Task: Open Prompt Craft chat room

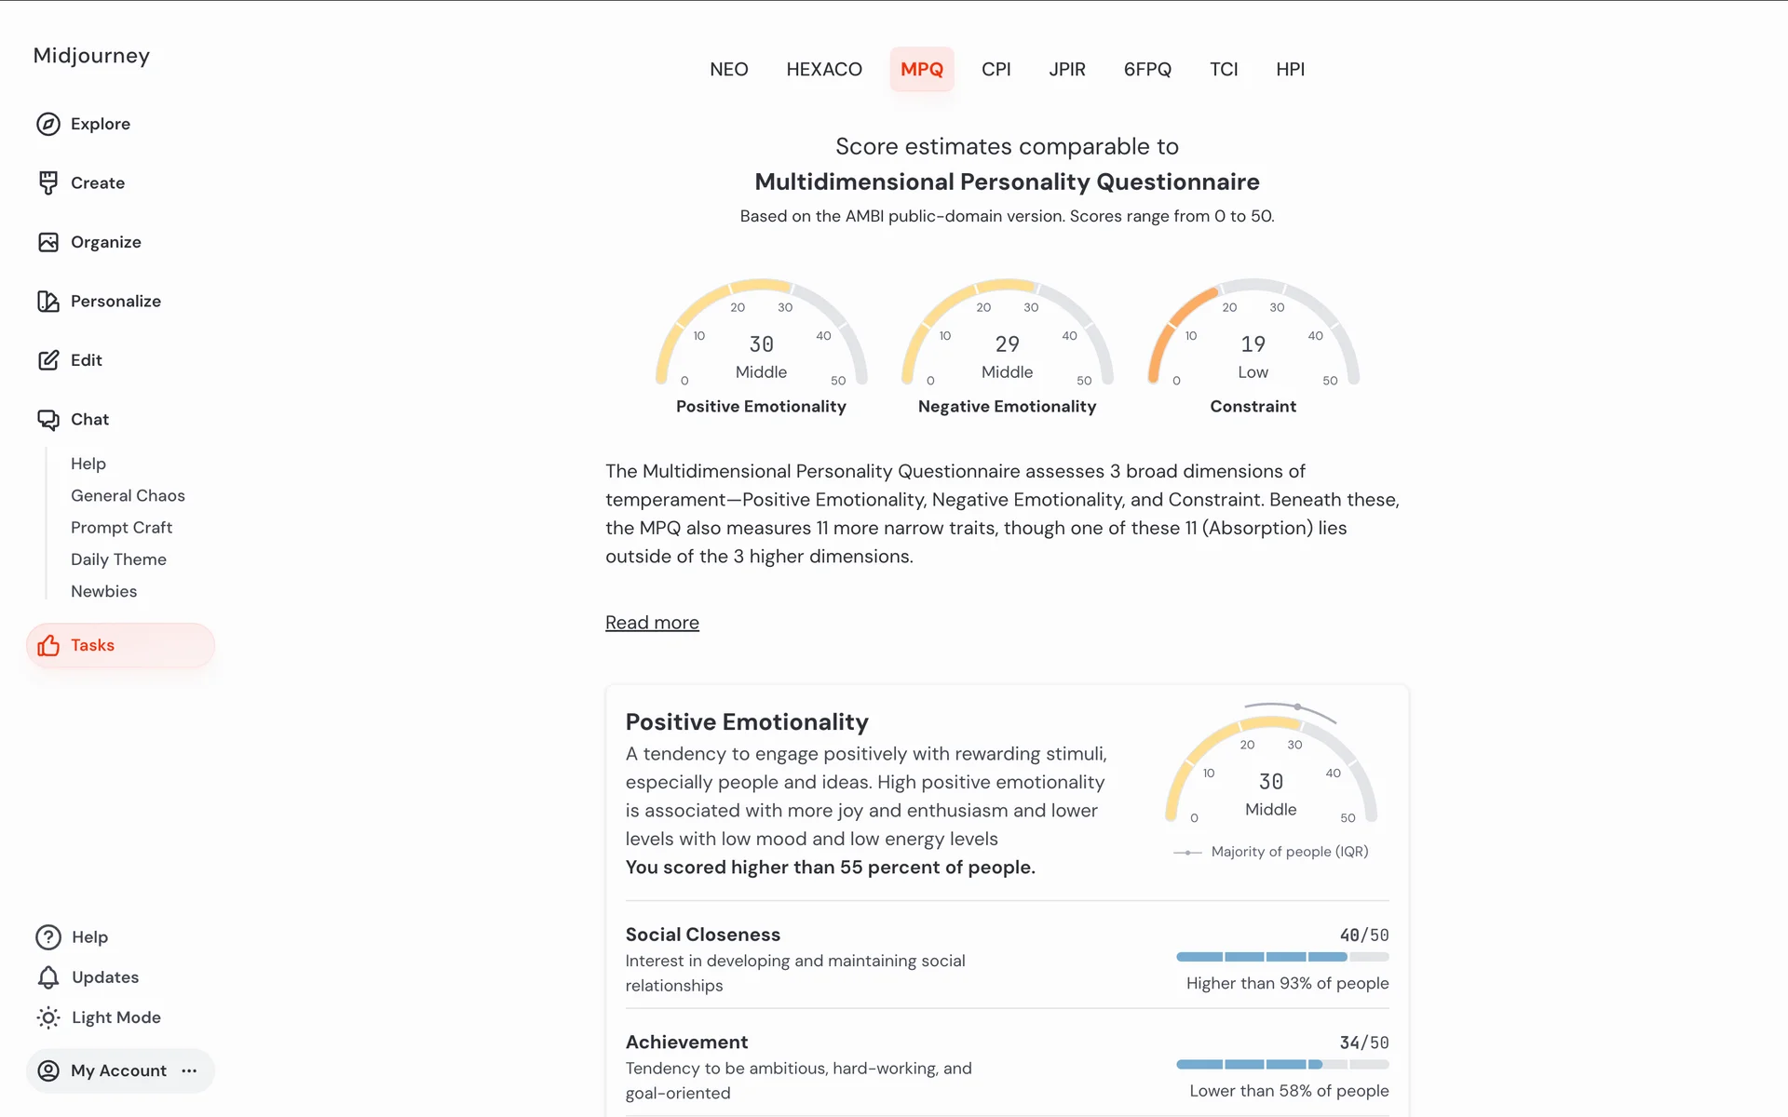Action: pos(121,527)
